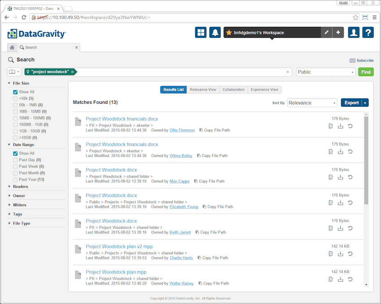Open the user profile icon
Image resolution: width=381 pixels, height=304 pixels.
354,33
